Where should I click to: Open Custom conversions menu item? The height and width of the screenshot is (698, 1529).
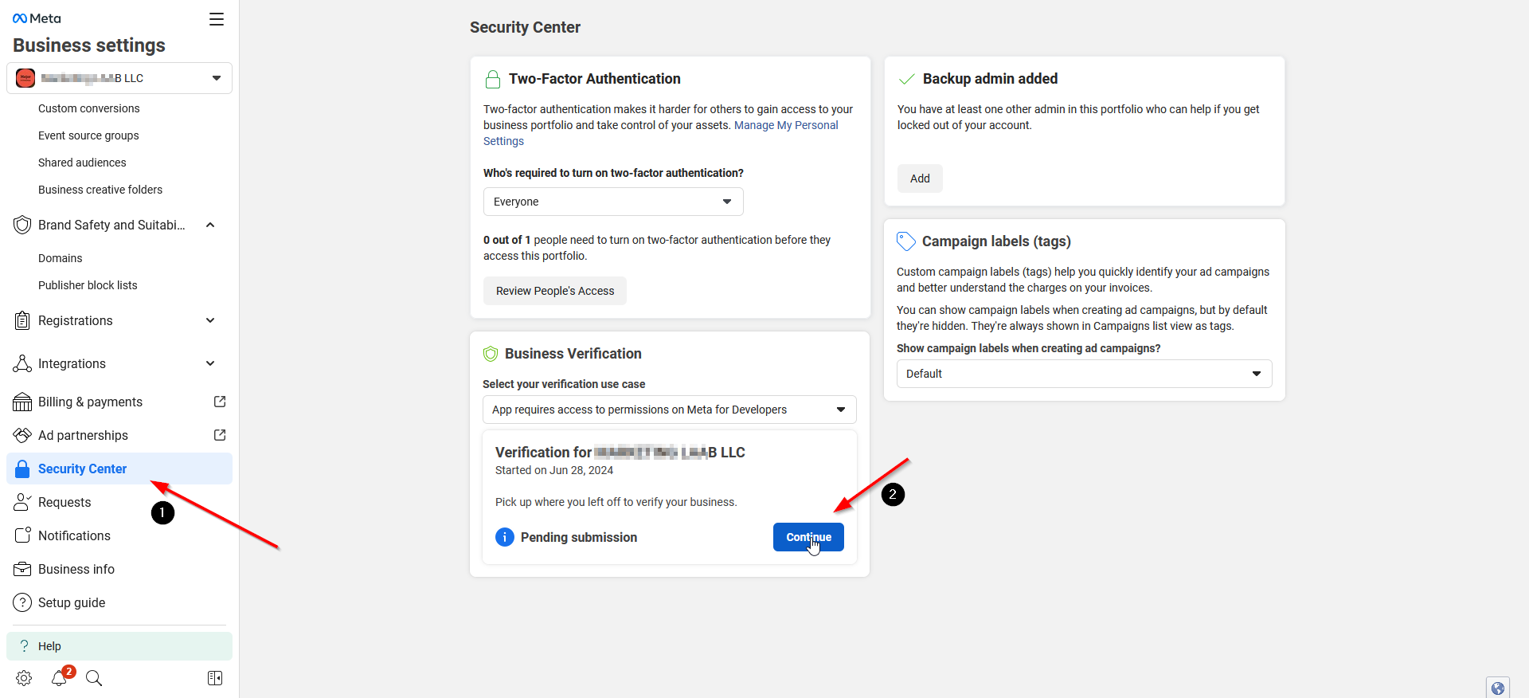(89, 108)
